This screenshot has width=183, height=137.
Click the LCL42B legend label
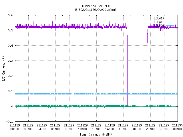coord(159,26)
